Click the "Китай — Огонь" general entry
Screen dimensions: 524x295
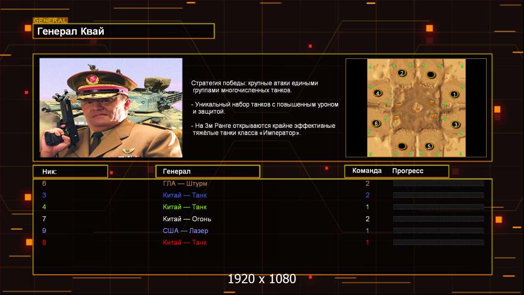[187, 219]
